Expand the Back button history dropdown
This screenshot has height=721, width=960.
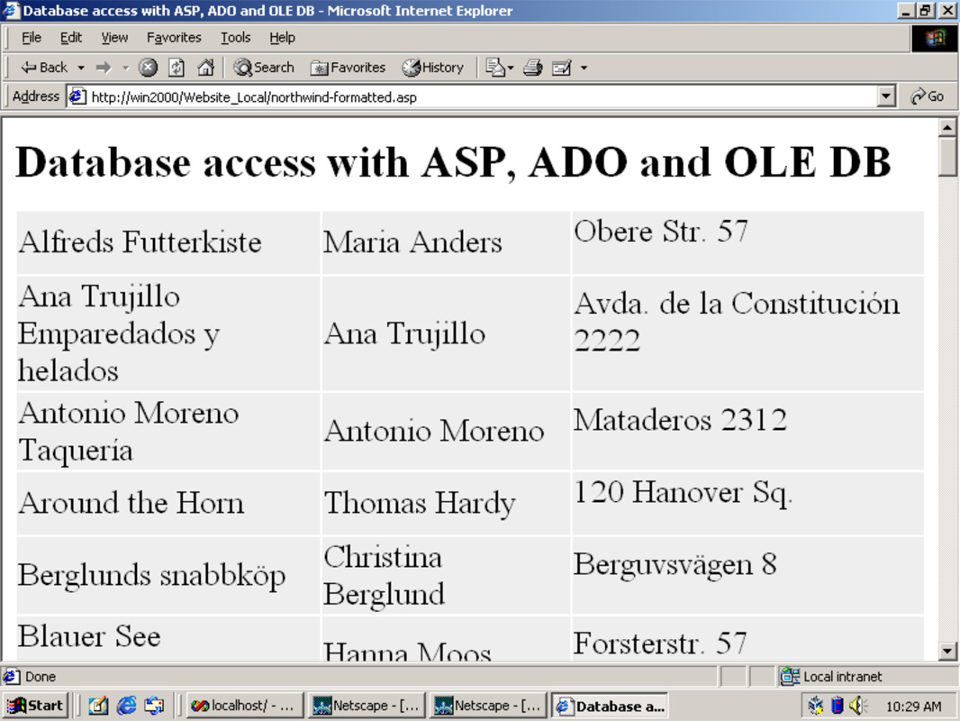[81, 68]
